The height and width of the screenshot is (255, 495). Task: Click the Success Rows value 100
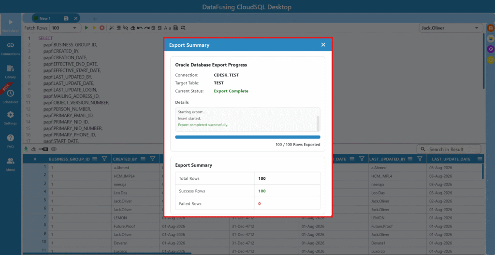[x=262, y=191]
